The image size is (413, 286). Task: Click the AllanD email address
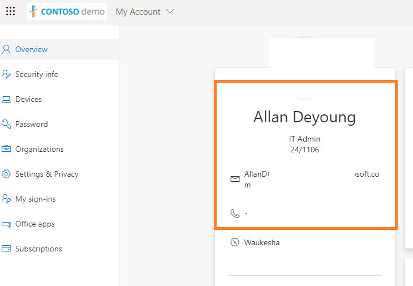pos(312,180)
